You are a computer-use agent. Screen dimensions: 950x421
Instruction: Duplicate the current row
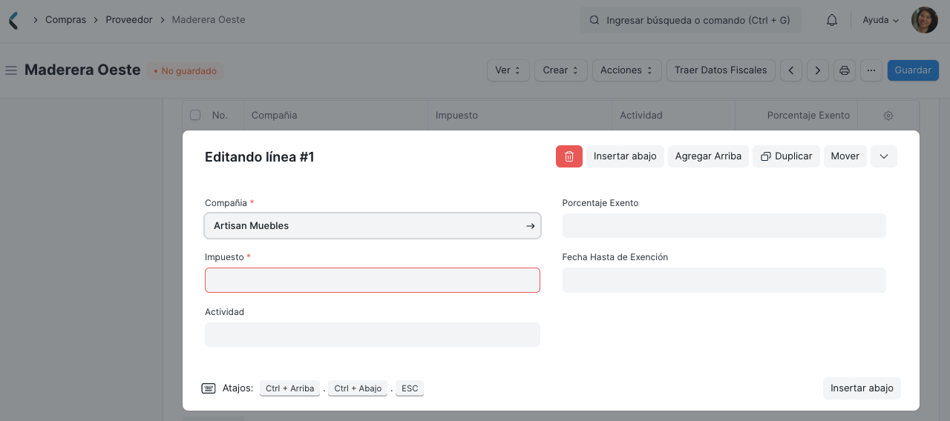(x=786, y=156)
